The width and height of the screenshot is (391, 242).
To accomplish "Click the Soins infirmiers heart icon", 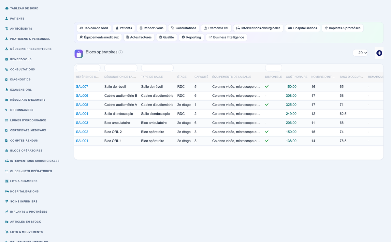I will pyautogui.click(x=7, y=202).
